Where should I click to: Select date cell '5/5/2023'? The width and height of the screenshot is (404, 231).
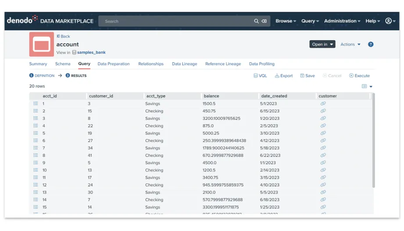pyautogui.click(x=269, y=192)
